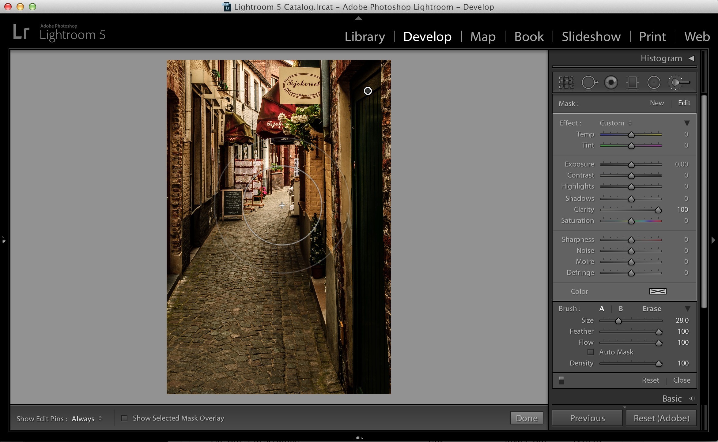This screenshot has width=718, height=442.
Task: Click the Noise slider handle
Action: coord(631,251)
